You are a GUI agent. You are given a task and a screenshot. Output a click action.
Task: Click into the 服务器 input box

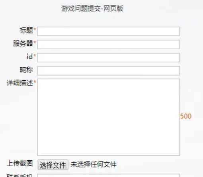point(109,45)
